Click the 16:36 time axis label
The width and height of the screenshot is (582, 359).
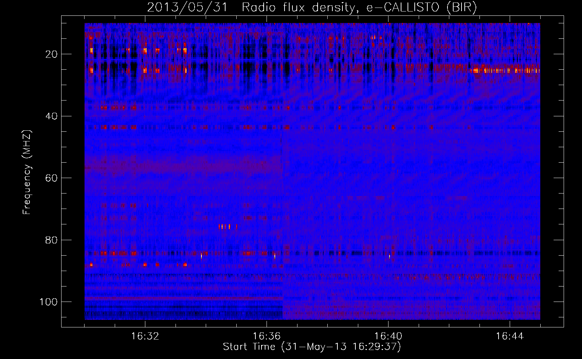pyautogui.click(x=267, y=336)
